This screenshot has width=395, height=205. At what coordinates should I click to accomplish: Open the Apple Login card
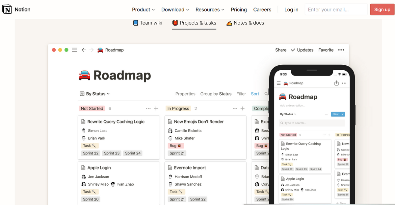(x=119, y=183)
